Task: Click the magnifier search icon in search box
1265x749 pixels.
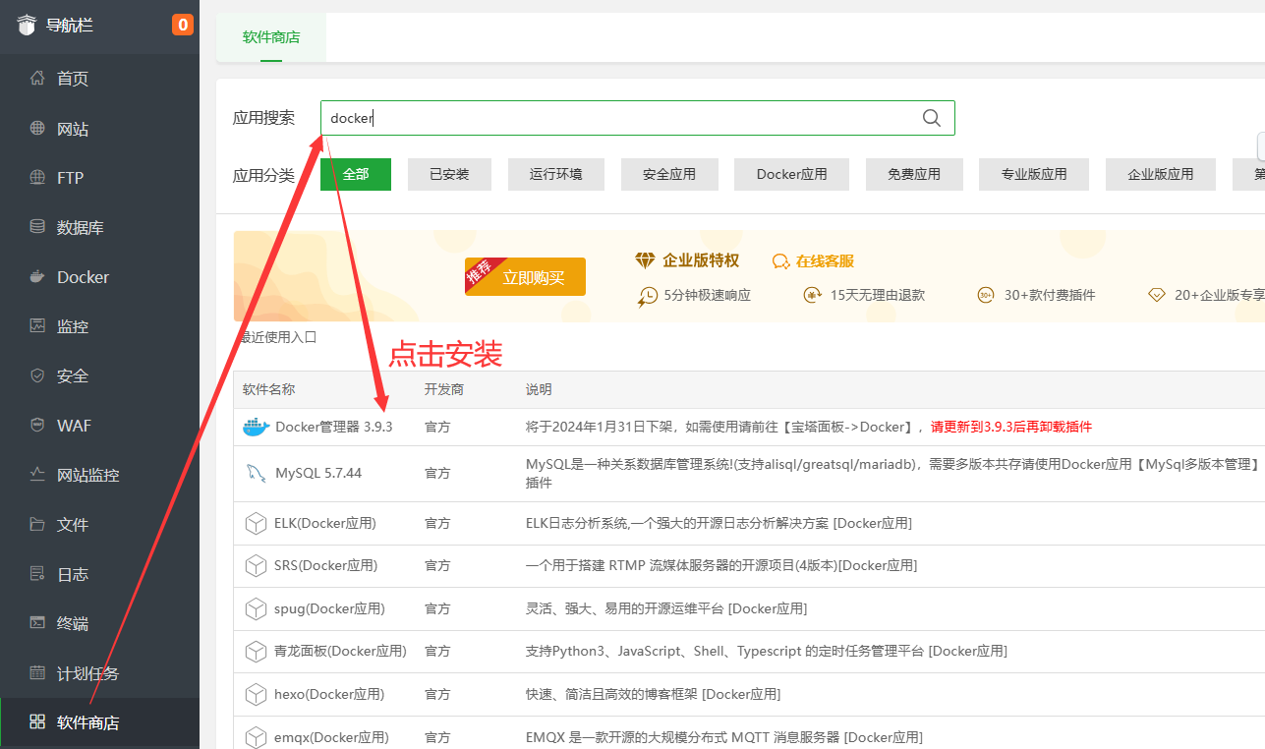Action: click(x=932, y=118)
